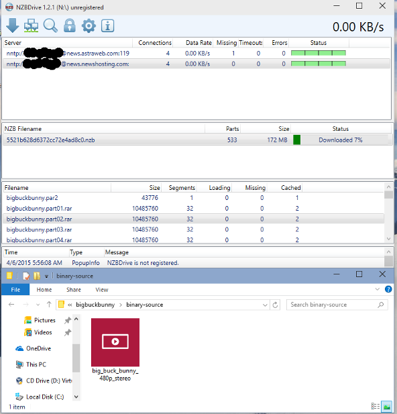Viewport: 397px width, 414px height.
Task: Click the log message 'NZBDrive is not registered.'
Action: 143,263
